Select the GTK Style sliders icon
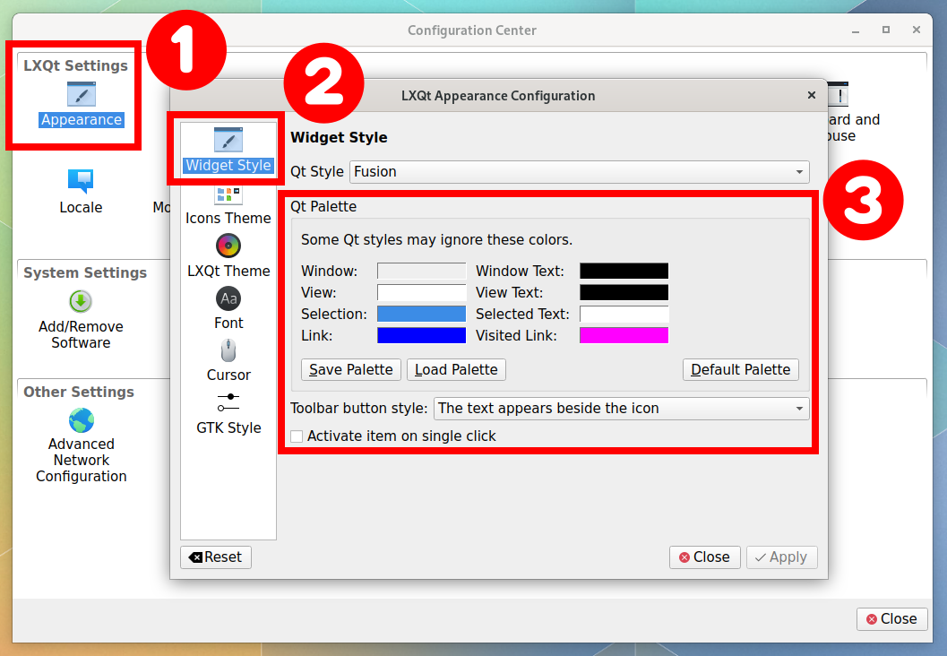Screen dimensions: 947x656 pyautogui.click(x=228, y=402)
